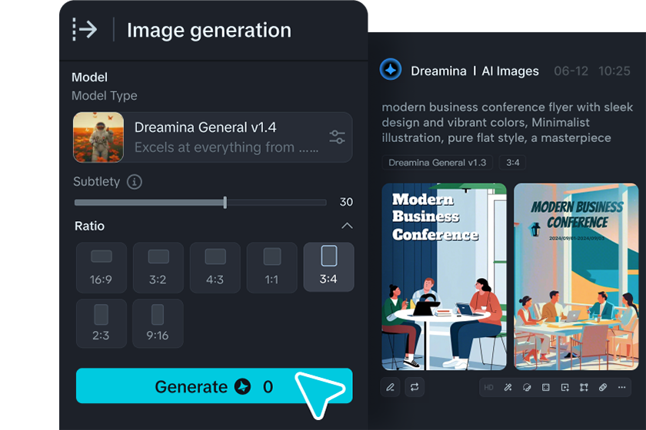Select the 2:3 aspect ratio
Viewport: 646px width, 430px height.
pyautogui.click(x=102, y=323)
